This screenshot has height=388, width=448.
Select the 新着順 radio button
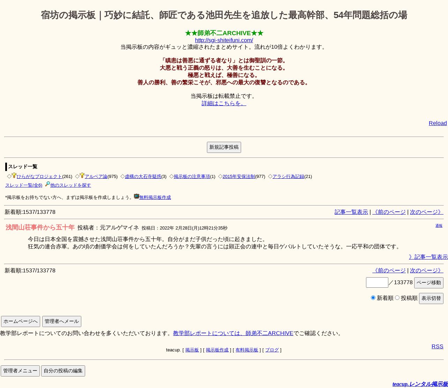(x=373, y=298)
